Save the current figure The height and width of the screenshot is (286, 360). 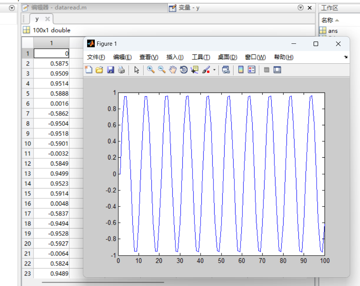[x=110, y=70]
